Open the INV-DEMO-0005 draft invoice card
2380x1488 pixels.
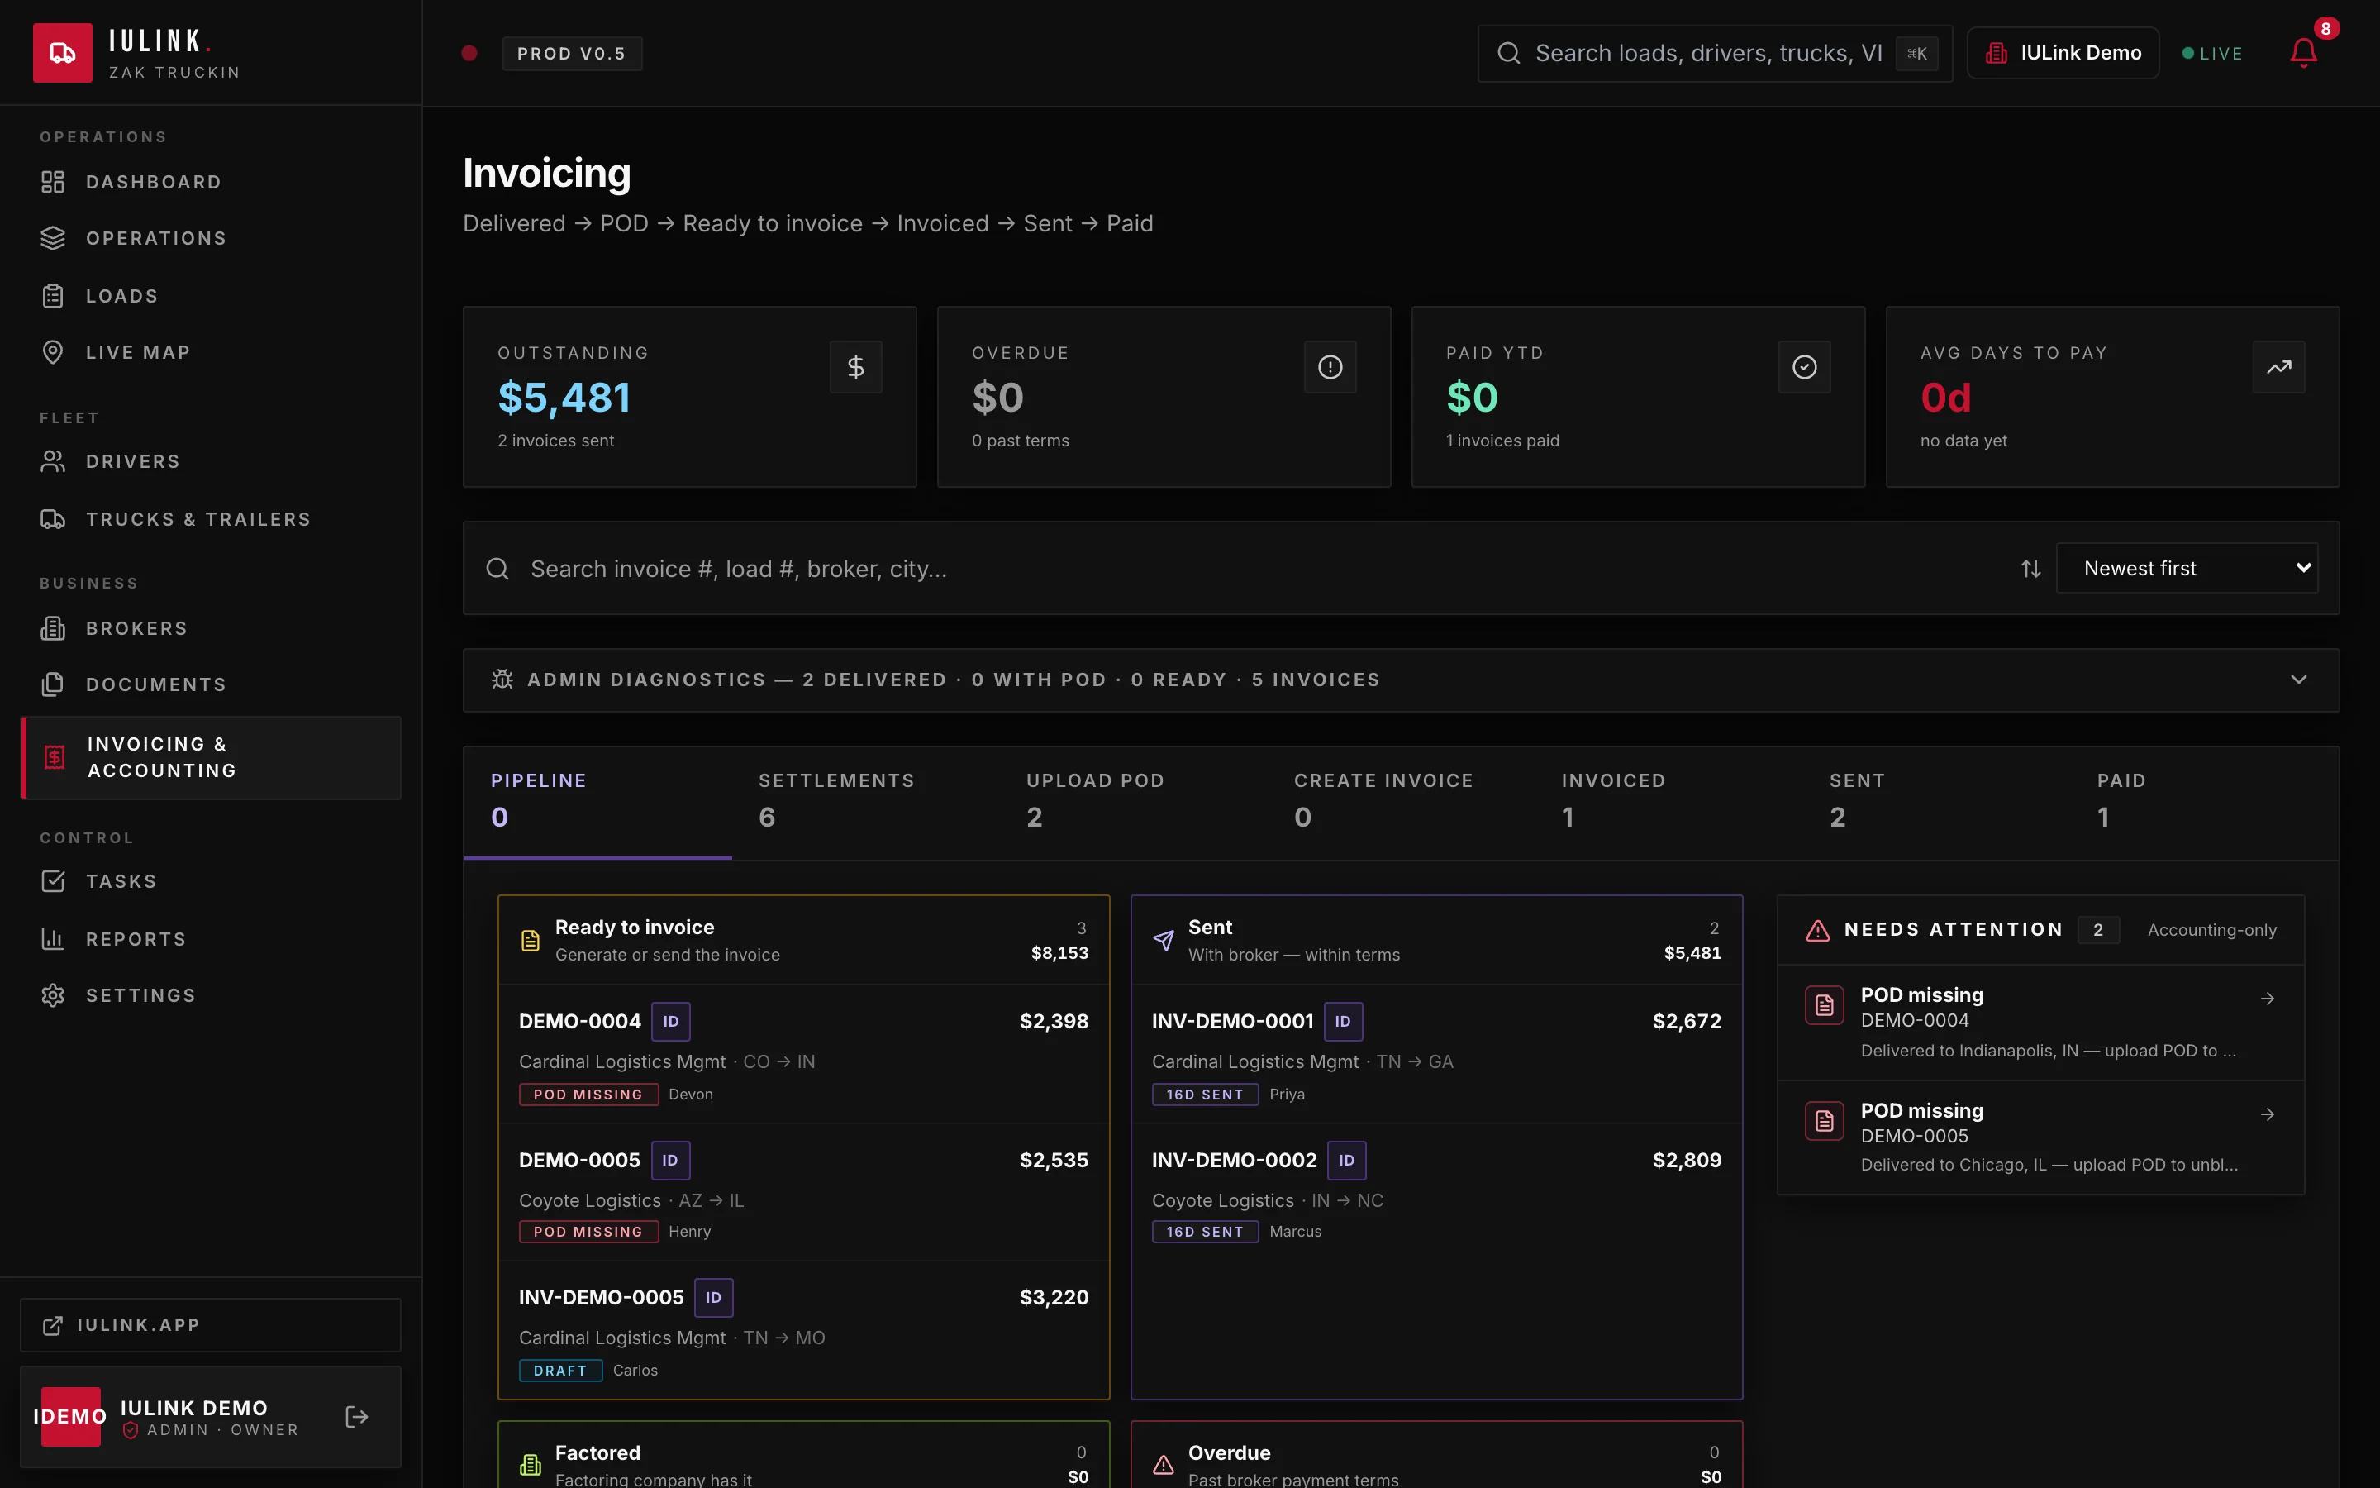[803, 1329]
